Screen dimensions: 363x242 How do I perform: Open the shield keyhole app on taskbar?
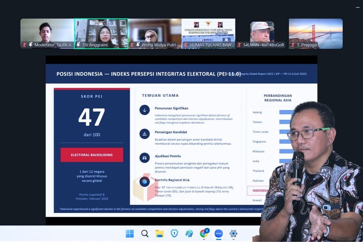pos(174,234)
